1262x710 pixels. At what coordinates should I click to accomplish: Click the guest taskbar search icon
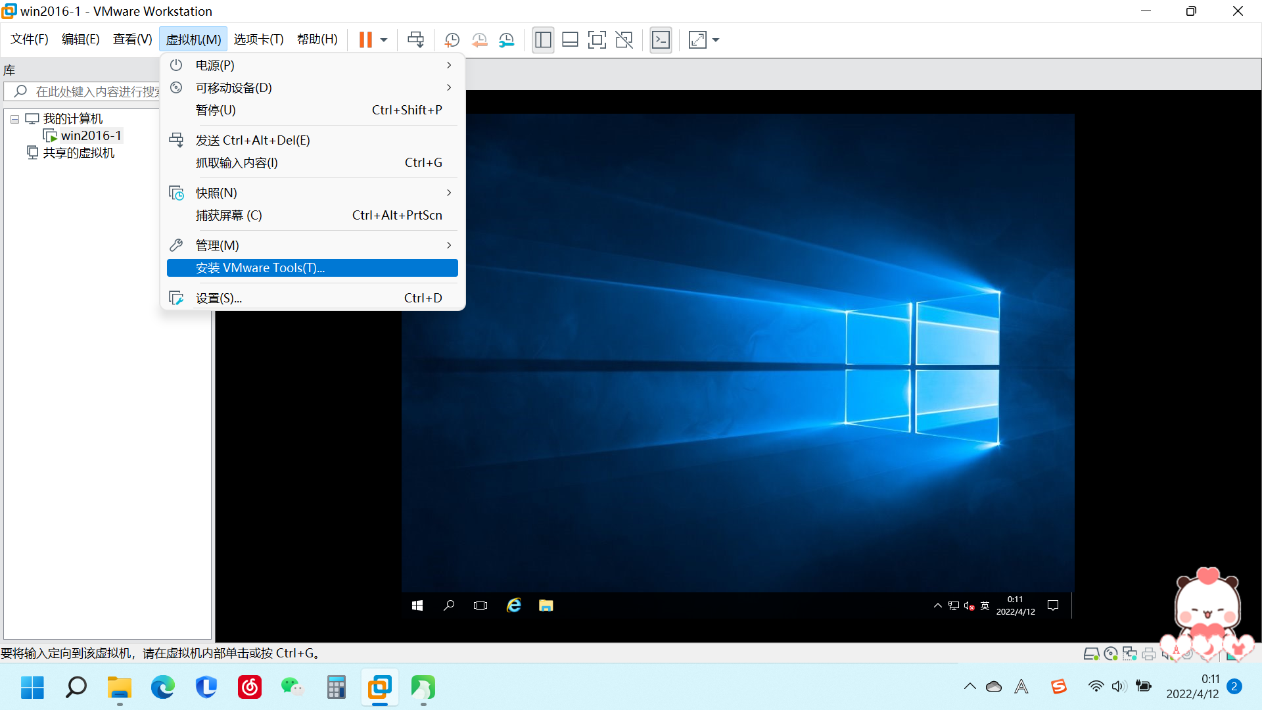(449, 605)
